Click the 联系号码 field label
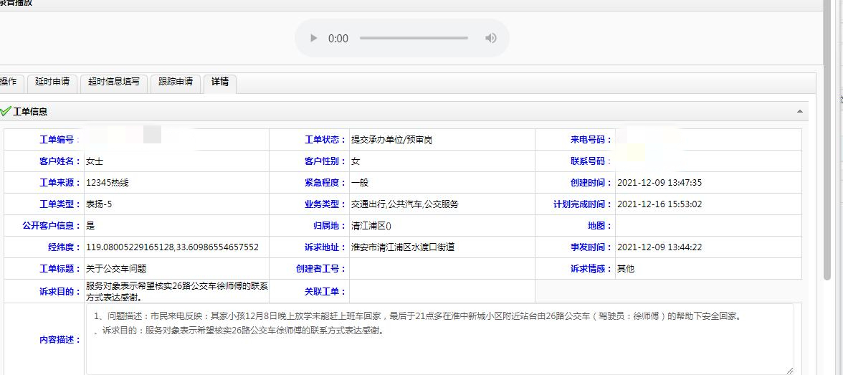Viewport: 843px width, 375px height. pos(591,161)
